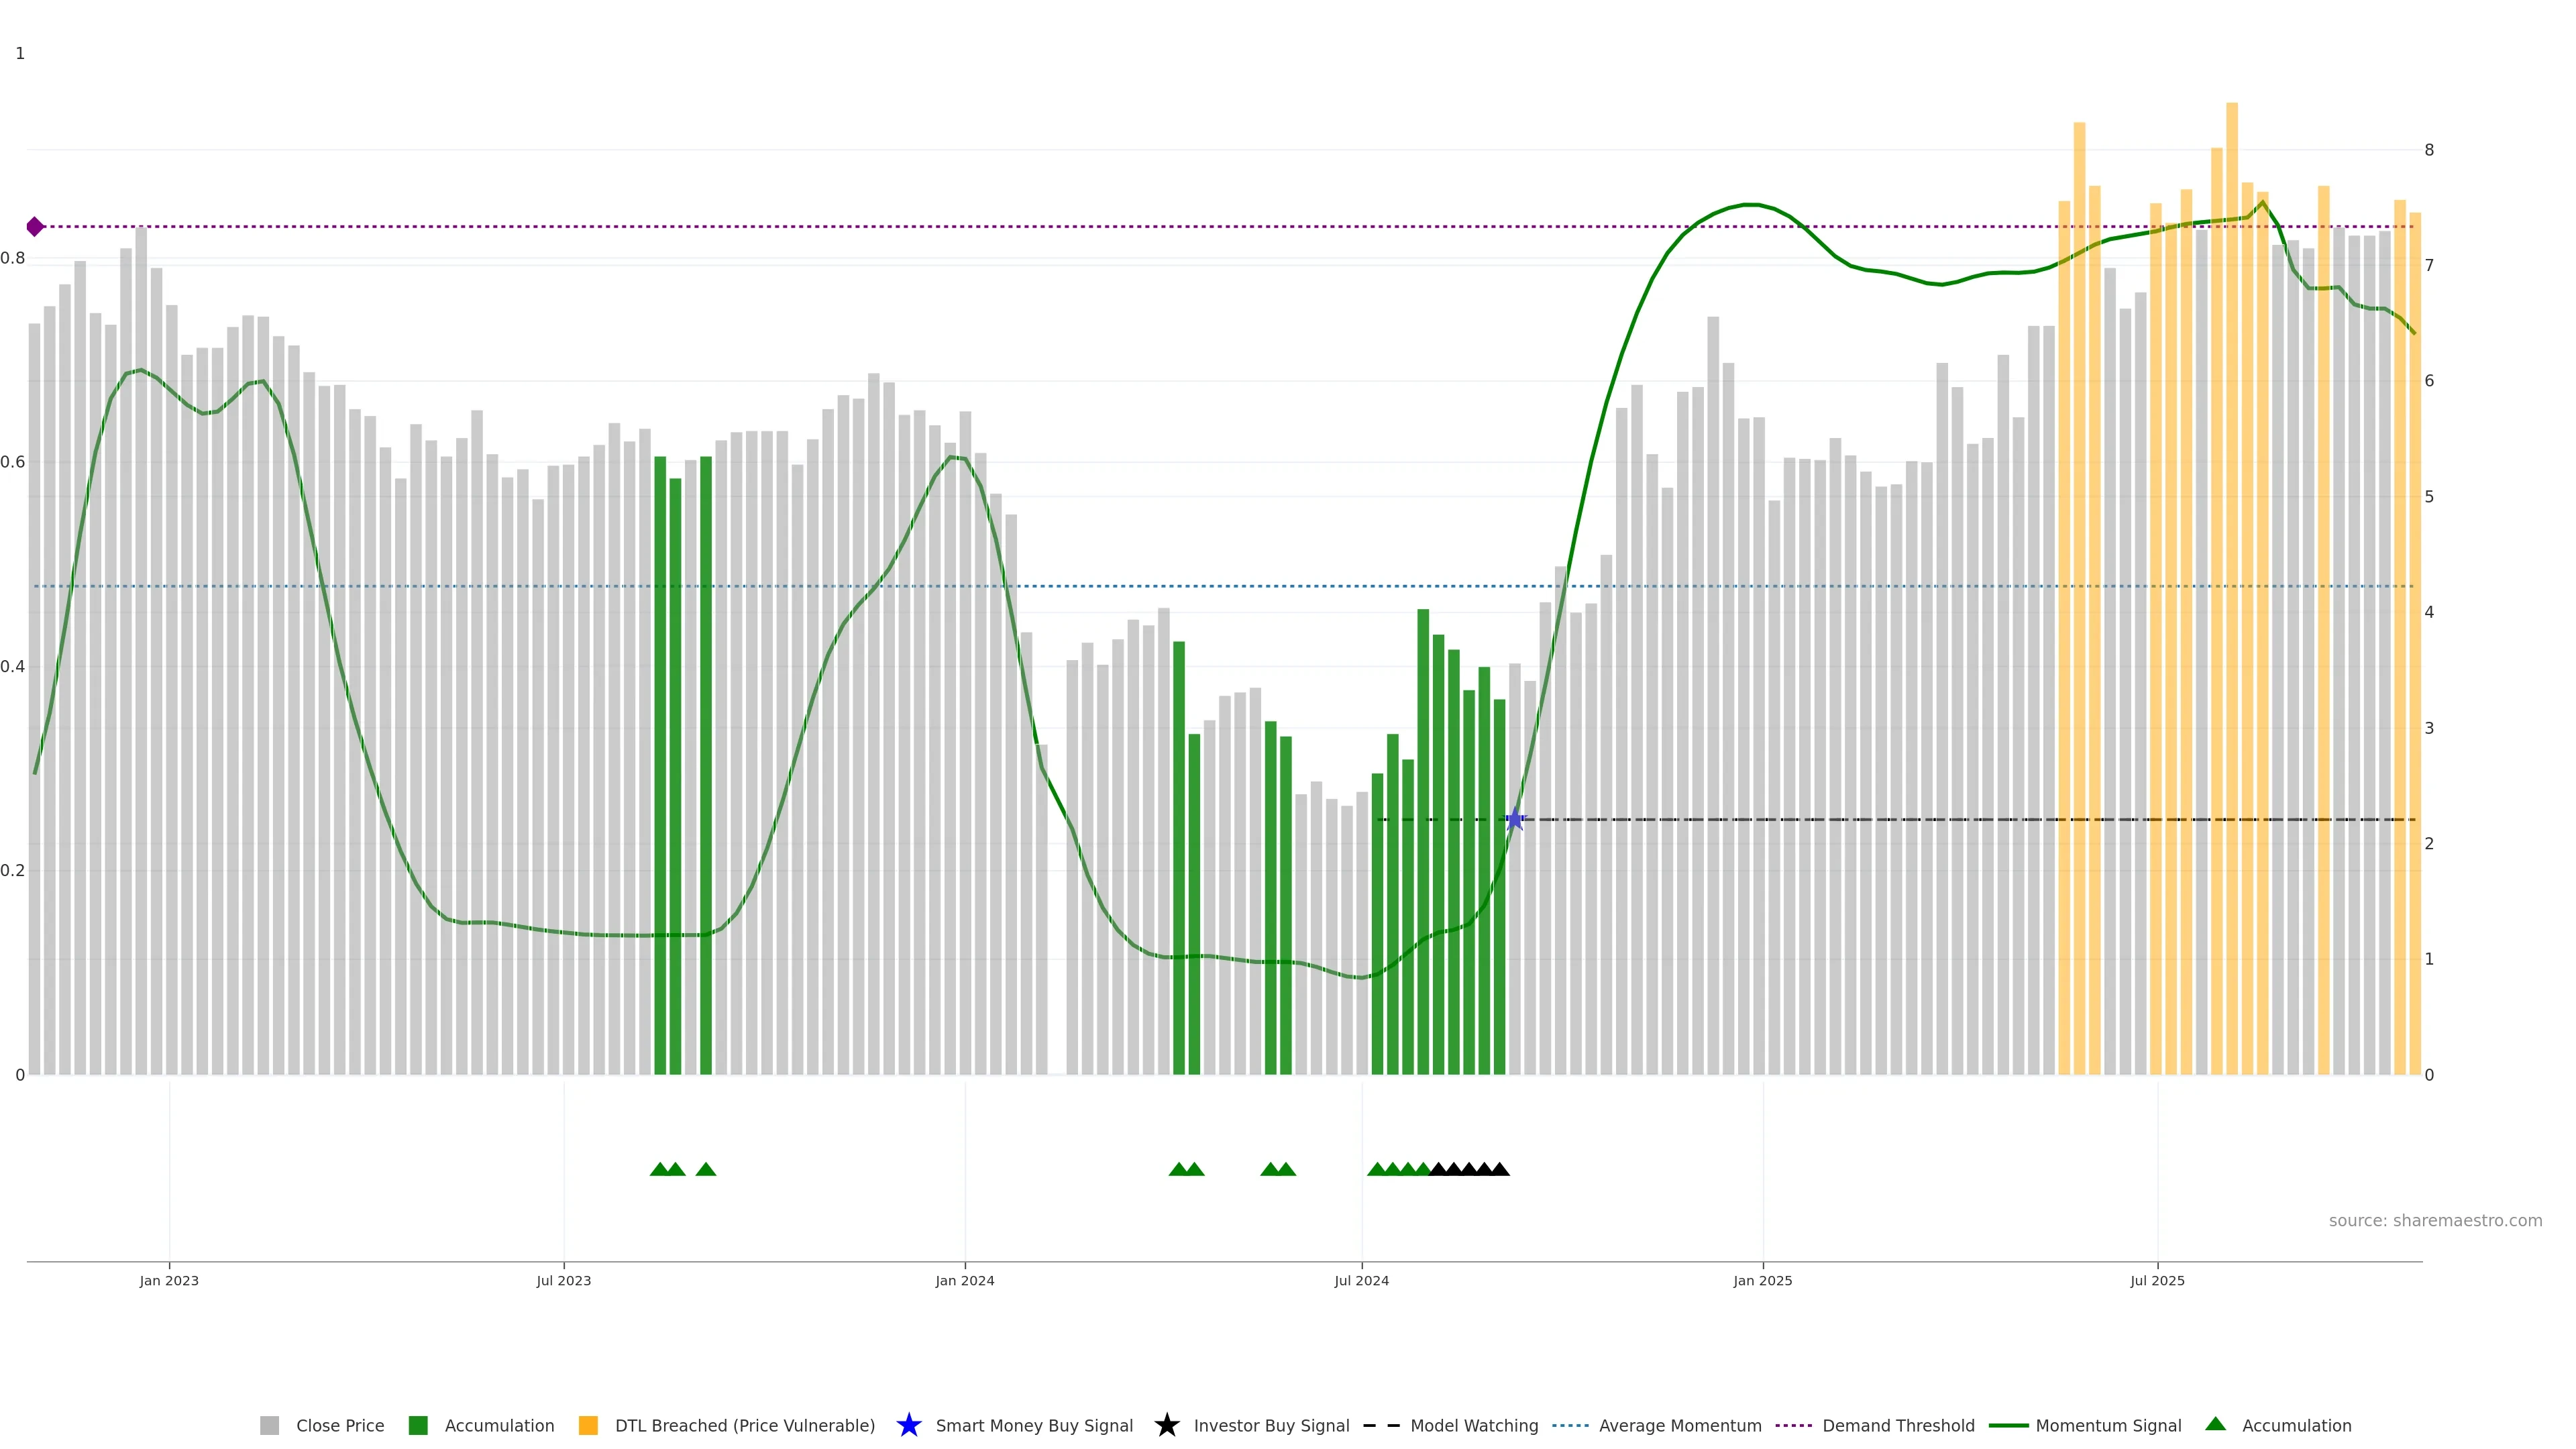Click the blue Smart Money Buy star on chart
The image size is (2576, 1449).
click(1514, 820)
